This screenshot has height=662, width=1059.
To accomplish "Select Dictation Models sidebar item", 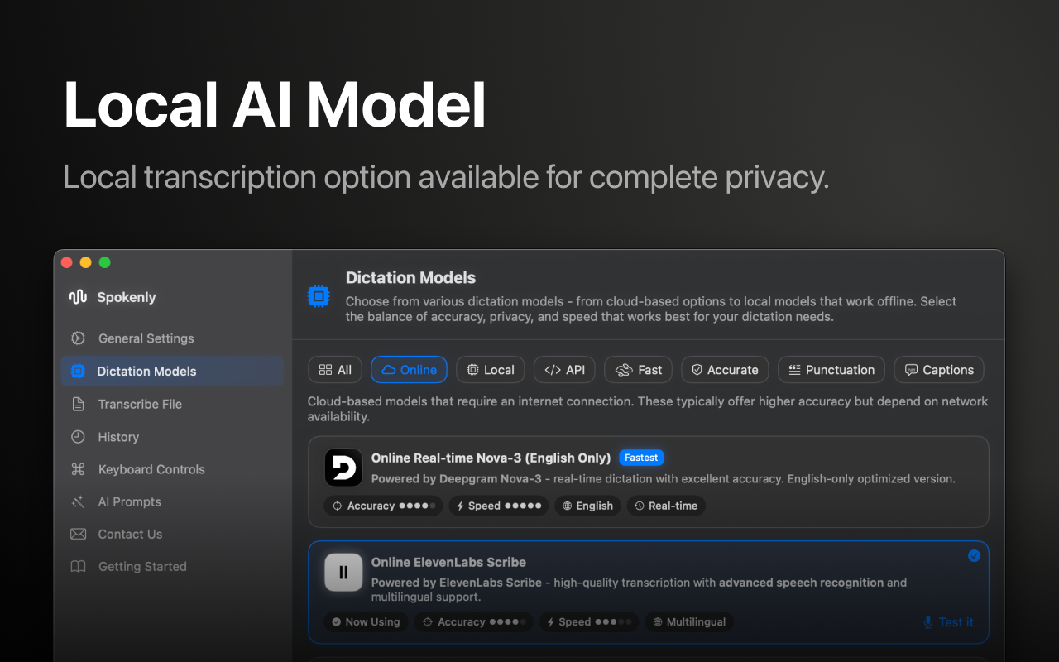I will pos(172,371).
